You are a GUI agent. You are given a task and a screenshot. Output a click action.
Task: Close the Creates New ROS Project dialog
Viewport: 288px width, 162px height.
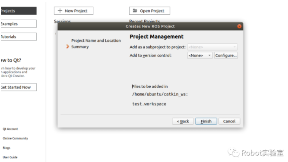239,26
